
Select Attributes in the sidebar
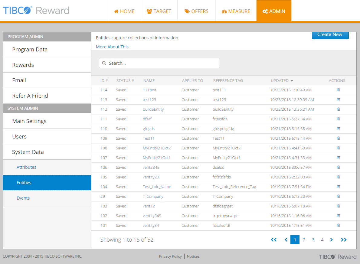pos(26,167)
